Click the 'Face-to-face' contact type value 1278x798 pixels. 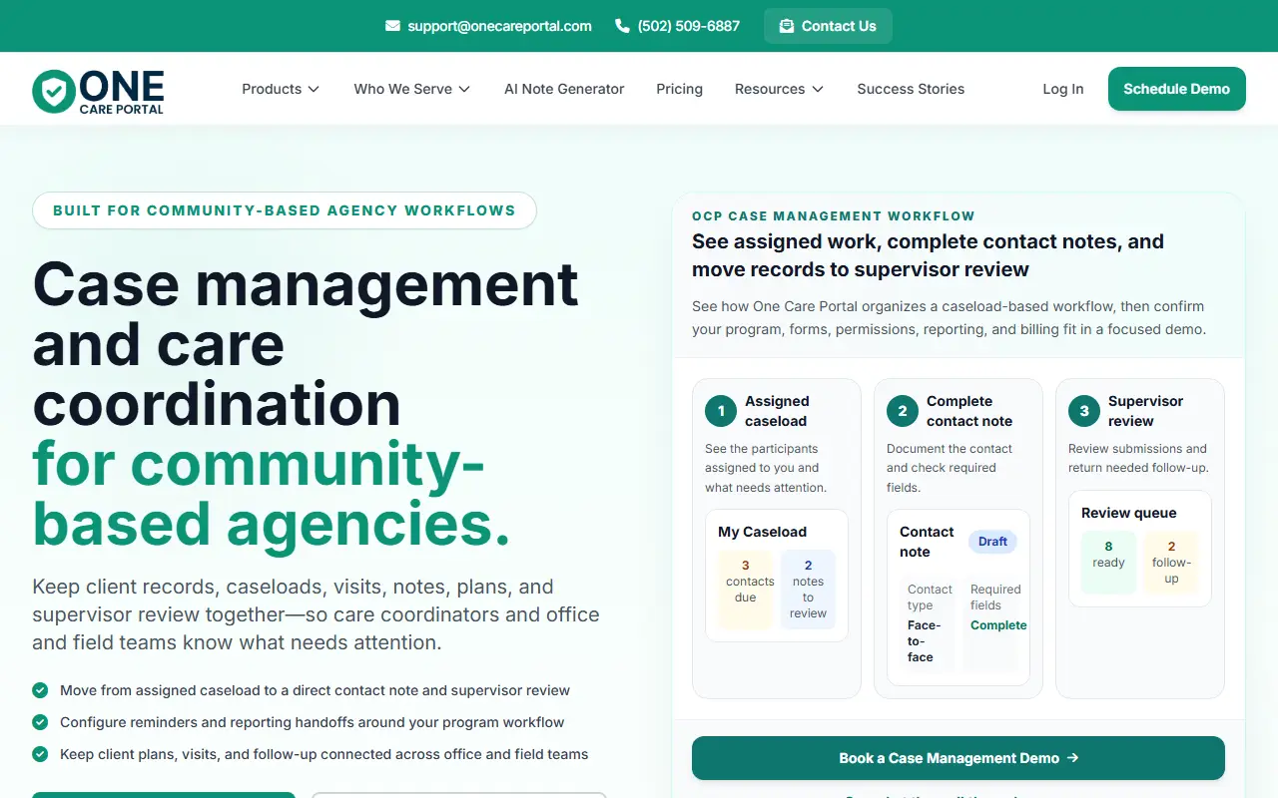point(923,641)
